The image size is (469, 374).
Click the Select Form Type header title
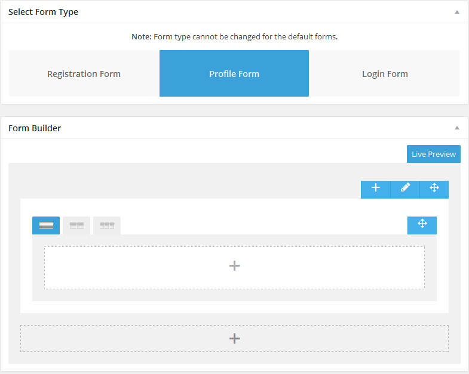point(43,12)
